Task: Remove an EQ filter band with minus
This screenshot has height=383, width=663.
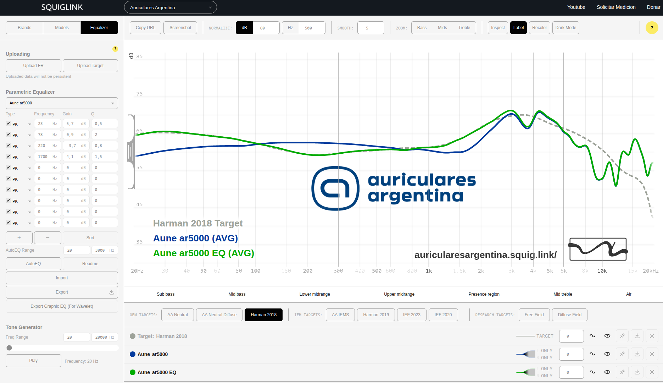Action: (48, 238)
